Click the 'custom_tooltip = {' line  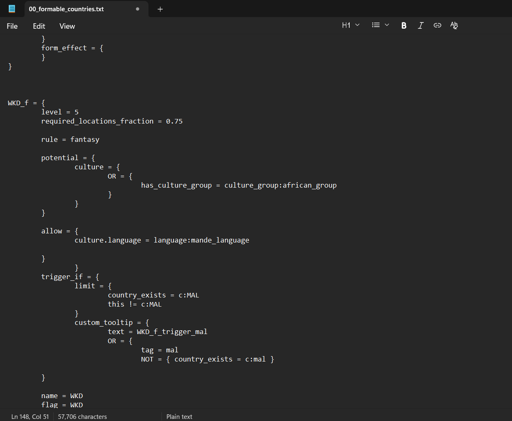[112, 322]
